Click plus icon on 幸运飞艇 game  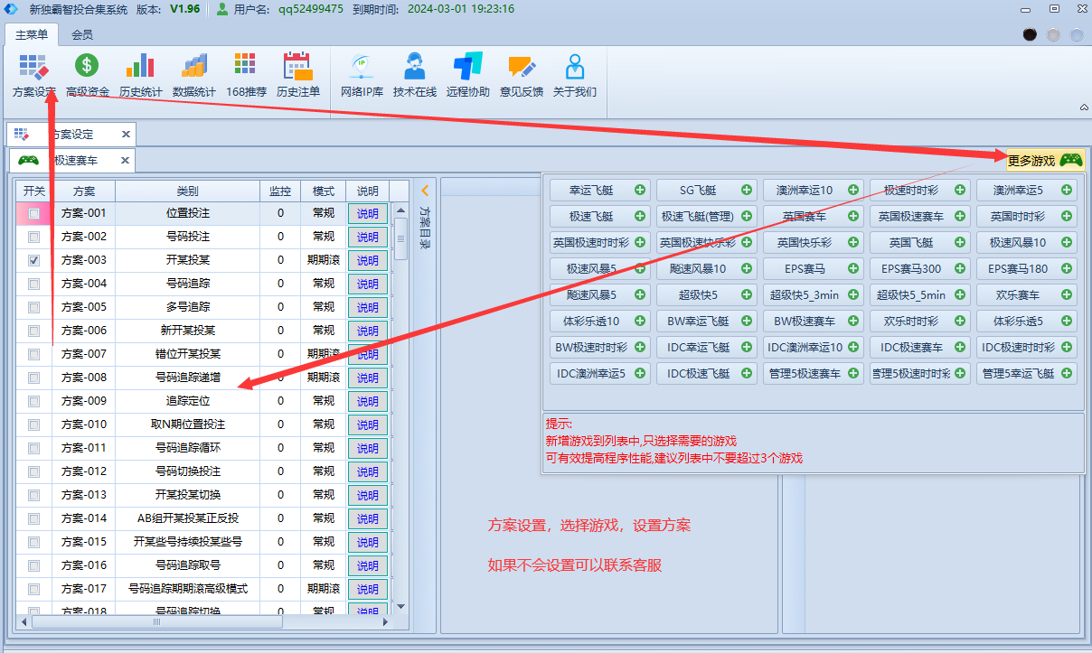pyautogui.click(x=640, y=190)
